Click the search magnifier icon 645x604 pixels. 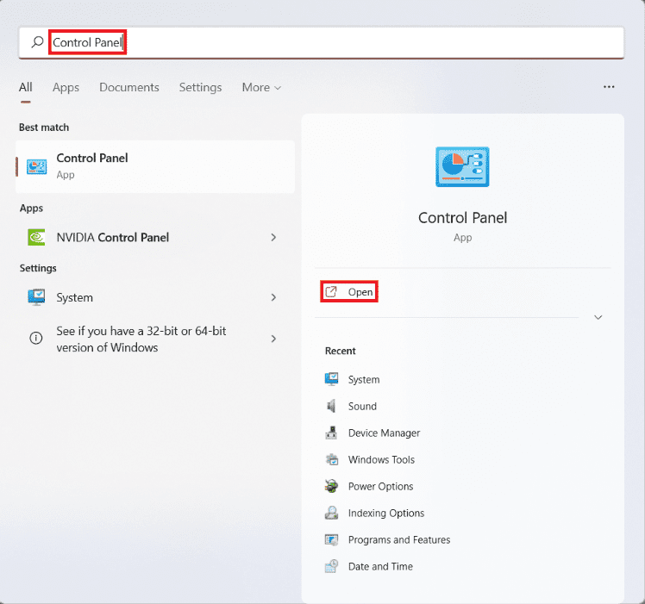coord(37,42)
